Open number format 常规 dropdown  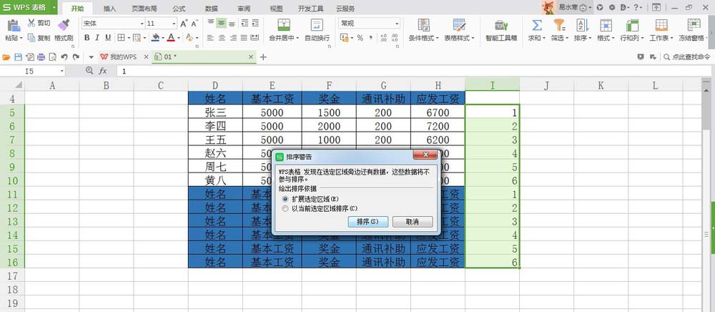[397, 24]
